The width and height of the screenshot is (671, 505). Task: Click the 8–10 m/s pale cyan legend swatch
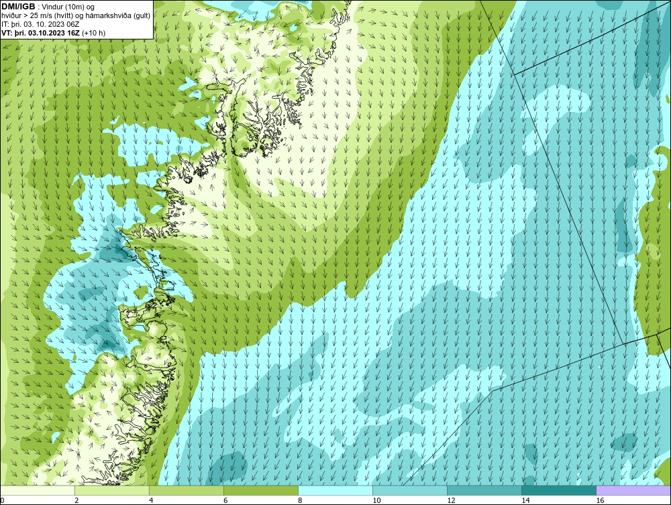point(335,490)
